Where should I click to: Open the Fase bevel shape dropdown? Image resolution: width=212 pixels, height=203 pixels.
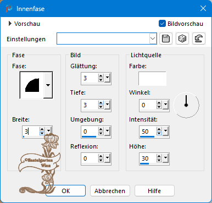(48, 85)
